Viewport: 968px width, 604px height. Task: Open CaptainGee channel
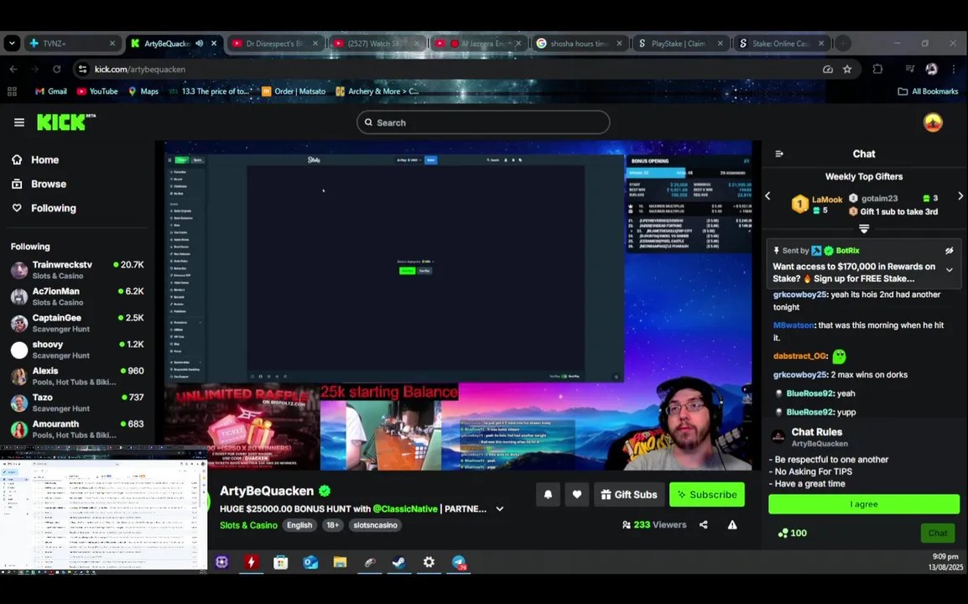point(77,323)
